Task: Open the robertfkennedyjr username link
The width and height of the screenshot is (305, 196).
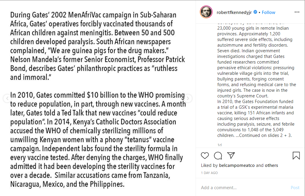Action: pos(234,12)
